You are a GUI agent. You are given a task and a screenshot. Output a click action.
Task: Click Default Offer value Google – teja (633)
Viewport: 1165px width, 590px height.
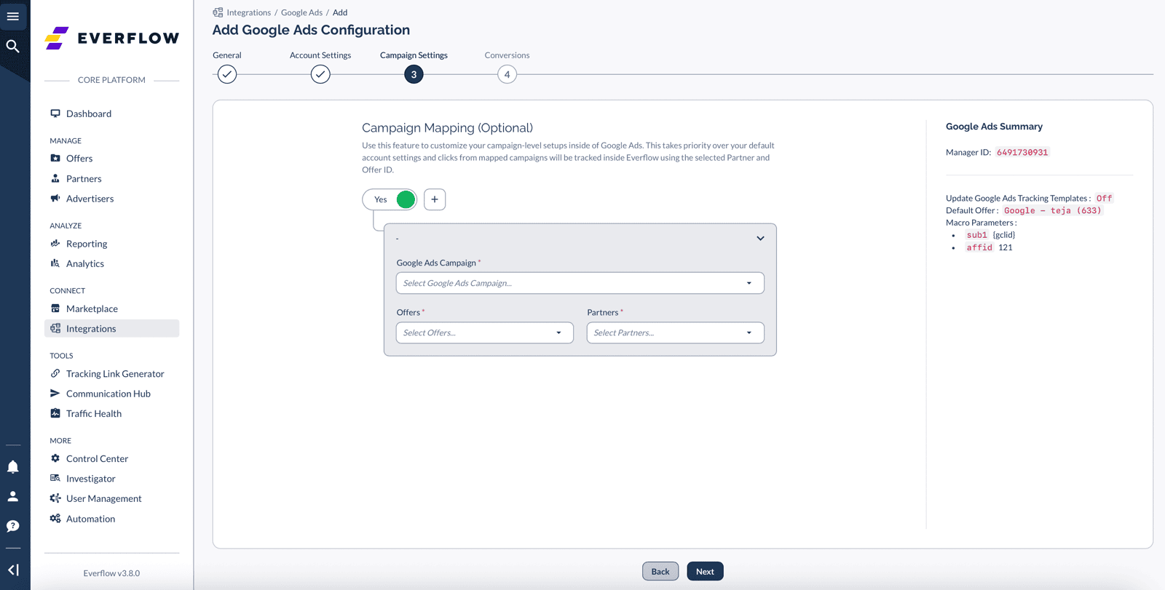(1053, 210)
